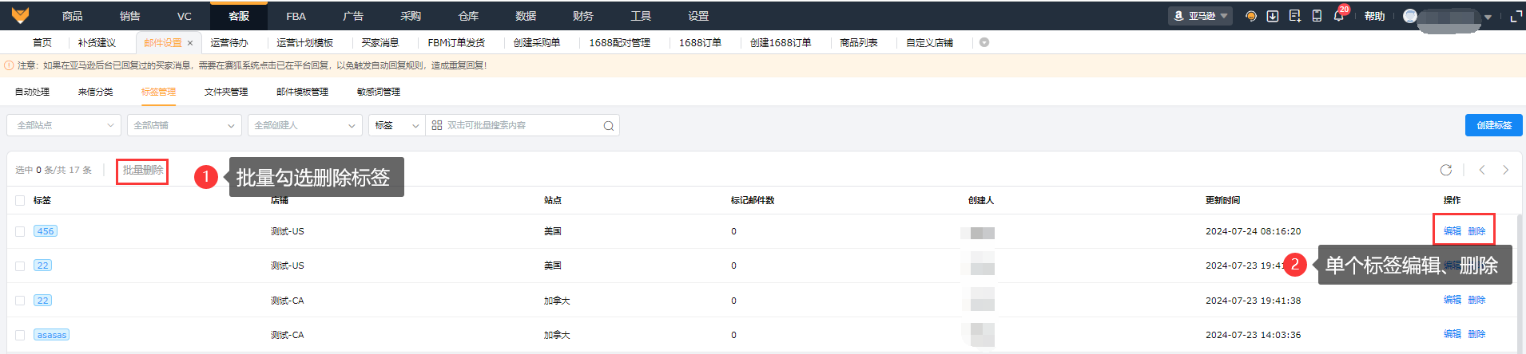Open the 销售 menu
The image size is (1526, 354).
[129, 16]
